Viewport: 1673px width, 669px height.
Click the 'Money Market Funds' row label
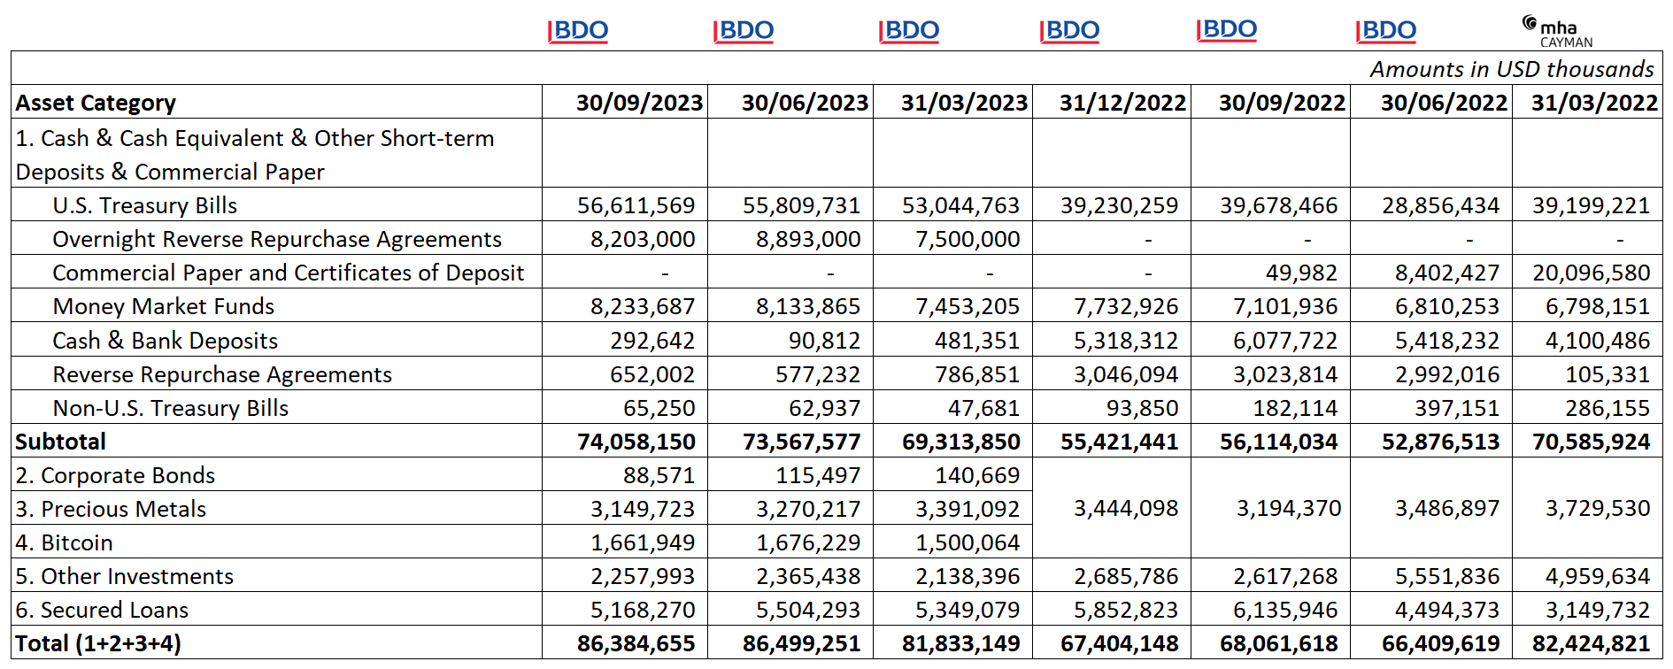tap(164, 306)
